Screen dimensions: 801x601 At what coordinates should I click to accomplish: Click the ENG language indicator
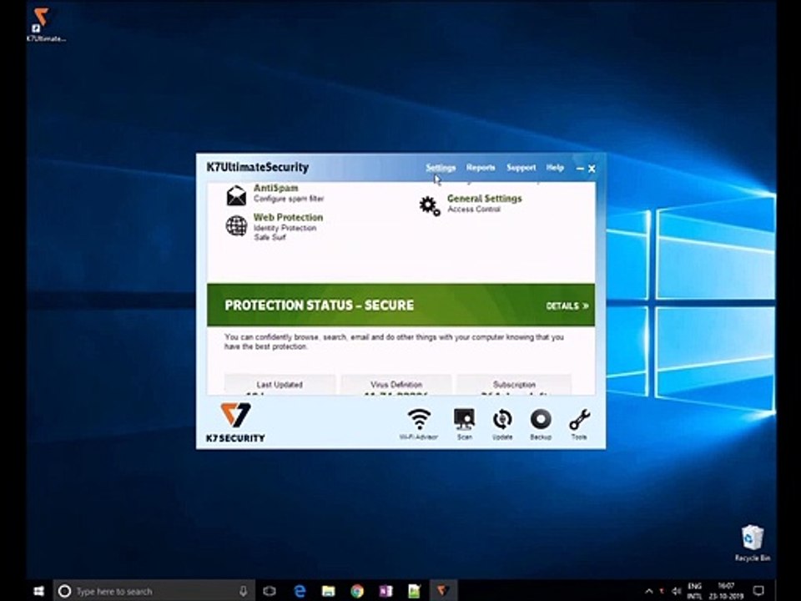[x=695, y=591]
